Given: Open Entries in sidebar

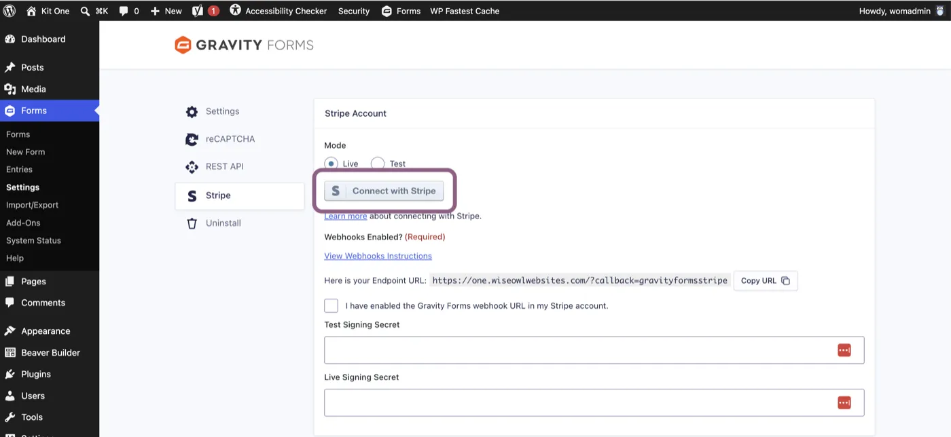Looking at the screenshot, I should coord(19,170).
